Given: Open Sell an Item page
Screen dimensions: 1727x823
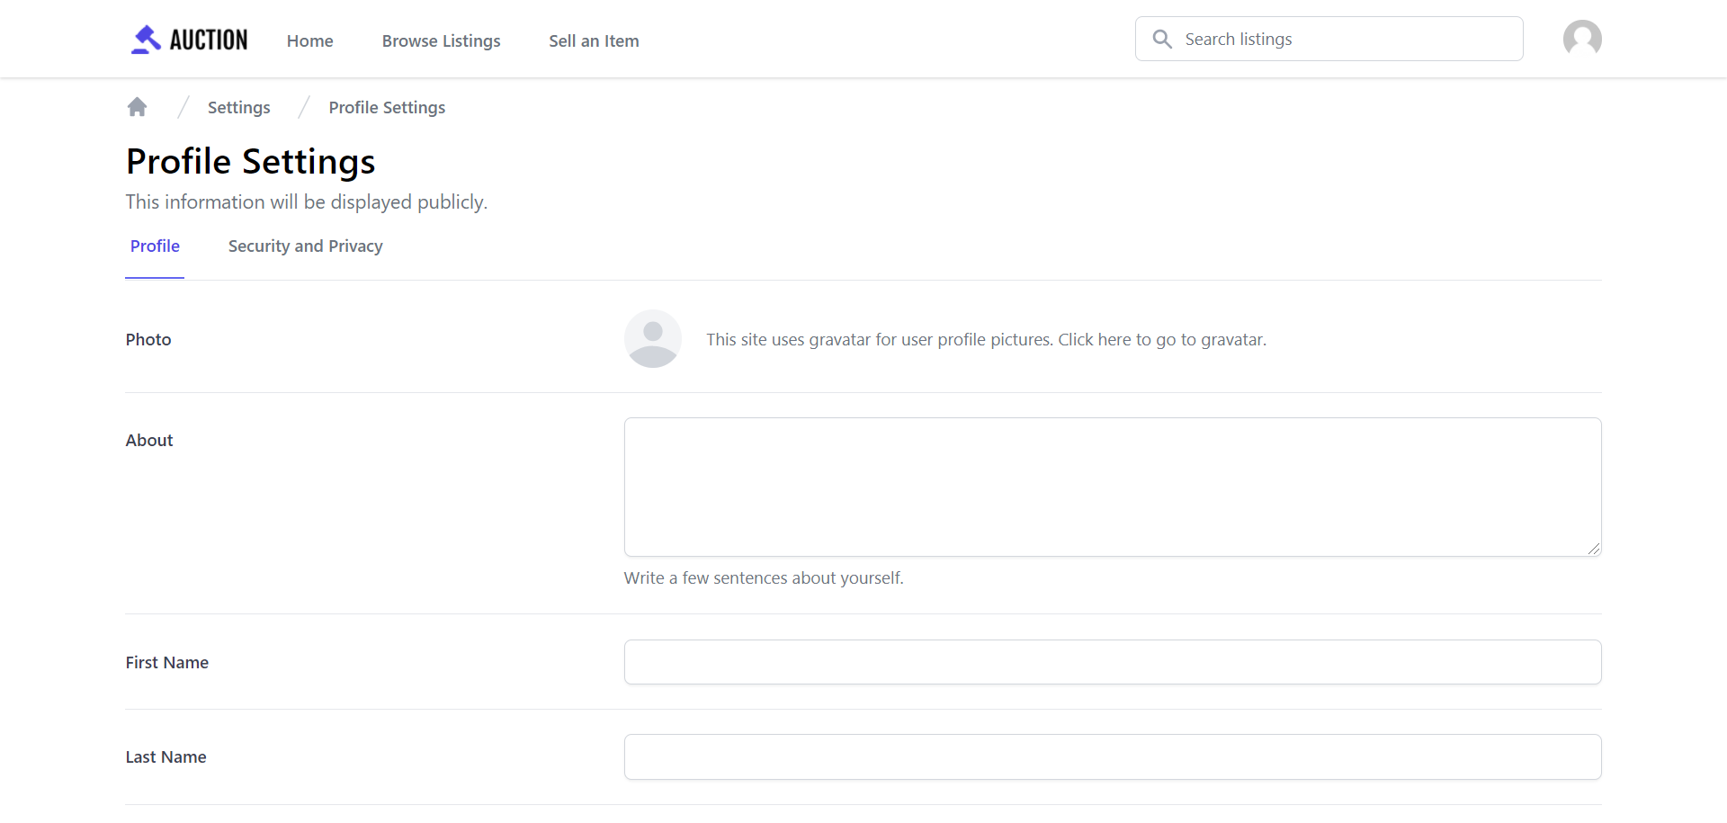Looking at the screenshot, I should coord(594,41).
